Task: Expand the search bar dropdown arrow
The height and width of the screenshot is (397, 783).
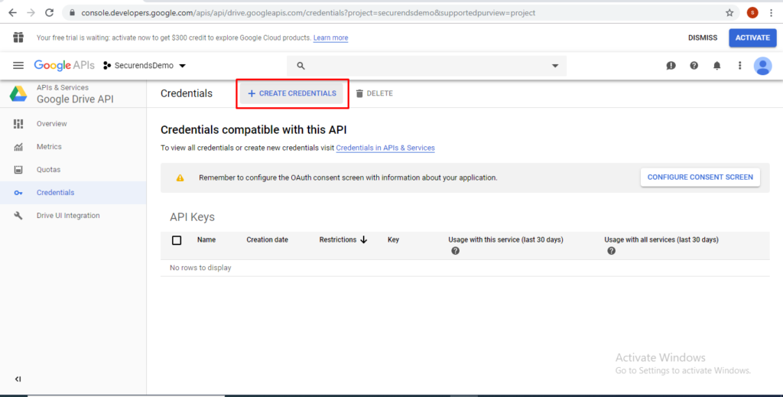Action: 555,66
